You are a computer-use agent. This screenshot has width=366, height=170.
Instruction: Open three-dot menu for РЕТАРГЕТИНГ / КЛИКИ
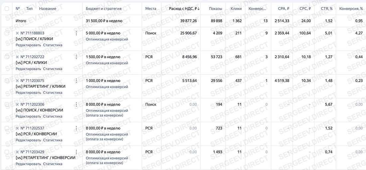(x=76, y=81)
